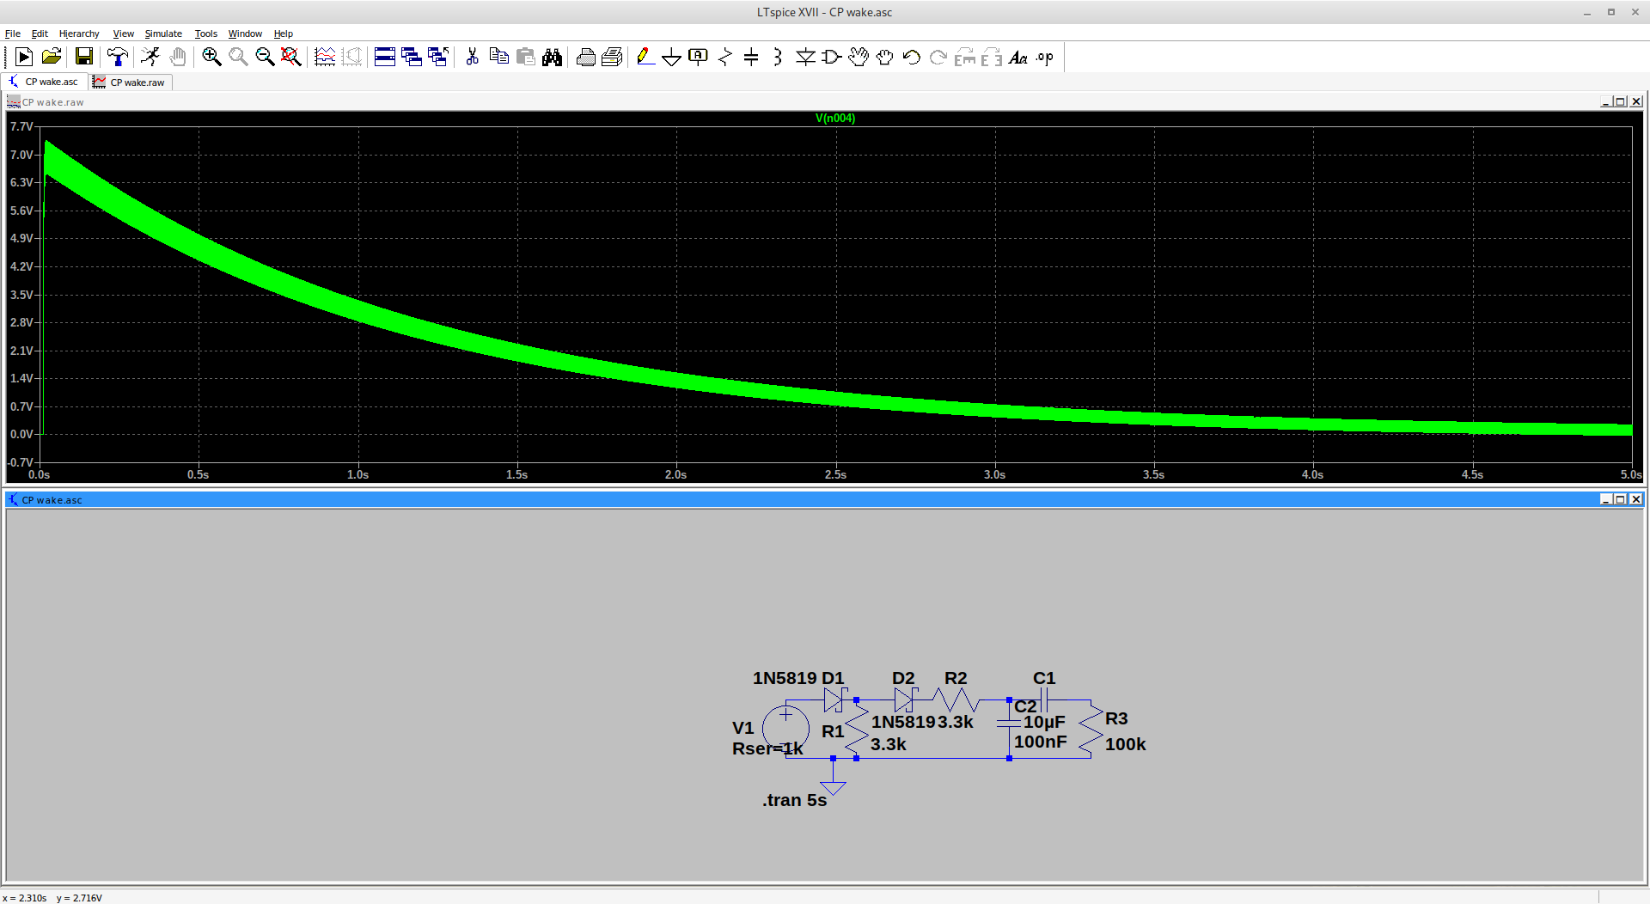The height and width of the screenshot is (904, 1650).
Task: Click the Undo arrow icon
Action: click(911, 58)
